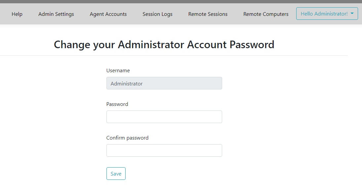Click the disabled Administrator username field
Viewport: 362px width, 194px height.
point(164,83)
